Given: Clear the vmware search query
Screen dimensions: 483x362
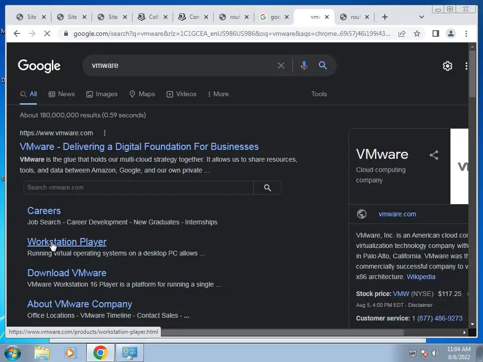Looking at the screenshot, I should [281, 65].
